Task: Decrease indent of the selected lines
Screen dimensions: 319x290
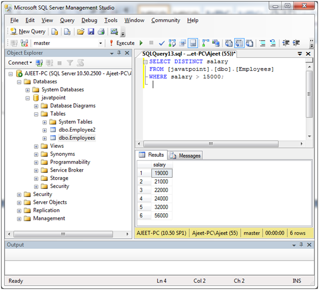Action: click(286, 43)
